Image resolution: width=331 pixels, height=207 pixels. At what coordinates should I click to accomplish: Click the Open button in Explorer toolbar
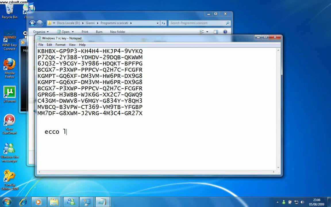(x=63, y=32)
